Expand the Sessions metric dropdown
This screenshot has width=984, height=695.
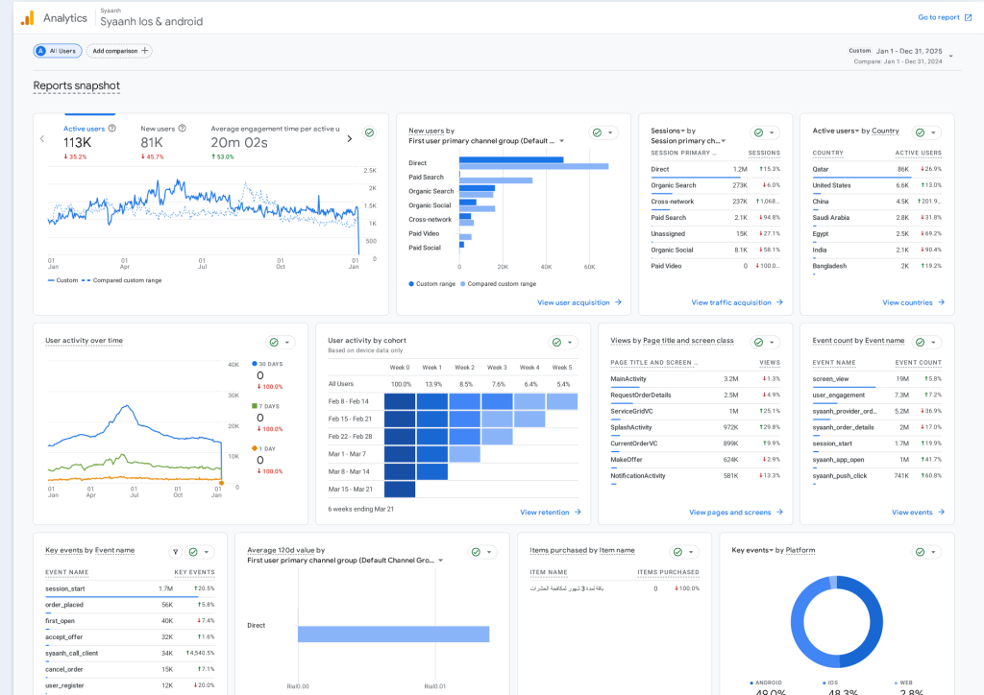tap(682, 131)
